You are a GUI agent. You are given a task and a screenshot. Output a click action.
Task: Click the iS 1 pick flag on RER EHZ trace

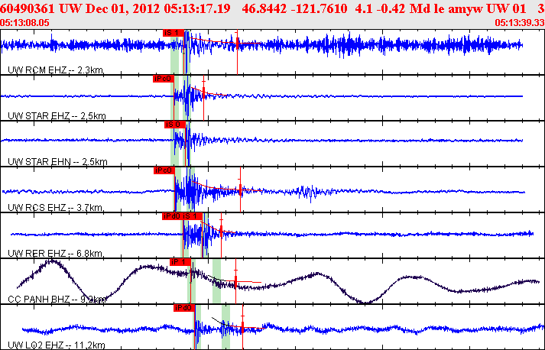(x=192, y=216)
